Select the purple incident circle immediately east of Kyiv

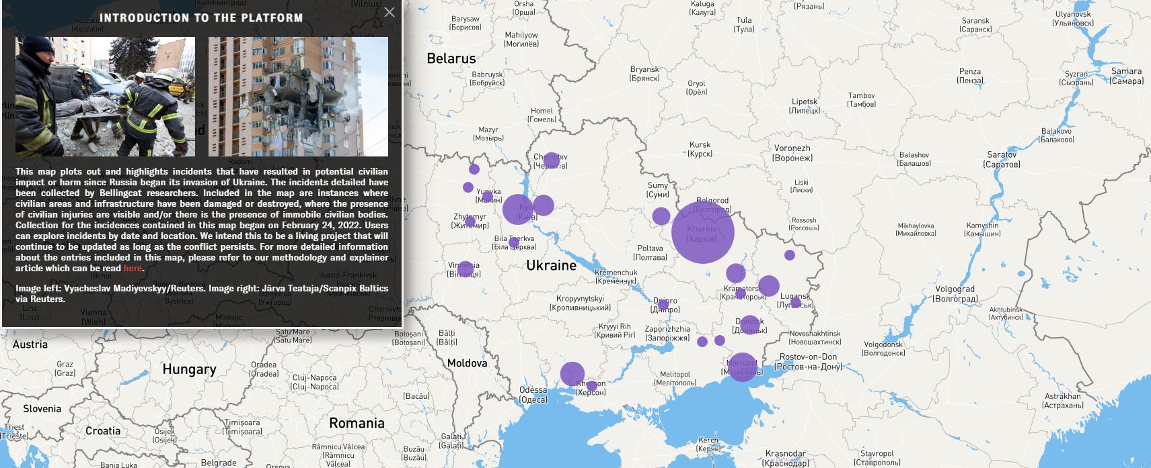pyautogui.click(x=544, y=205)
